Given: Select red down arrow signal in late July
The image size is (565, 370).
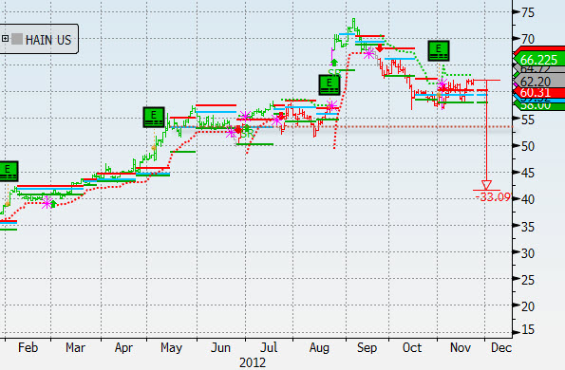Looking at the screenshot, I should pyautogui.click(x=281, y=116).
